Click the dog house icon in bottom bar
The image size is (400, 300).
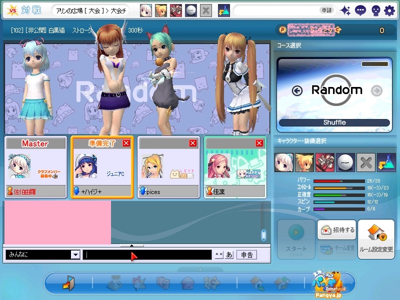[x=188, y=283]
